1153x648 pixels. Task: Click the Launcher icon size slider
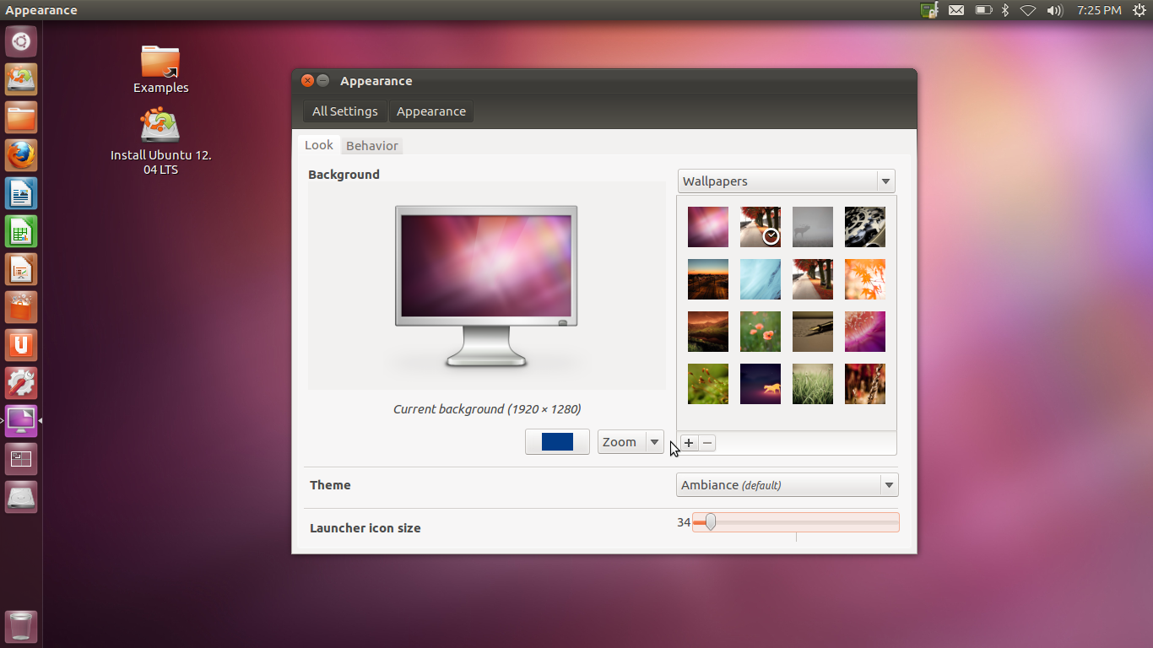(x=796, y=523)
